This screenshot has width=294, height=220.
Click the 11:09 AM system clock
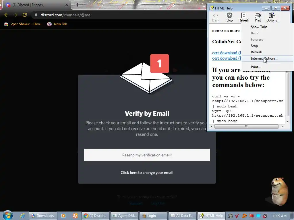(x=279, y=216)
